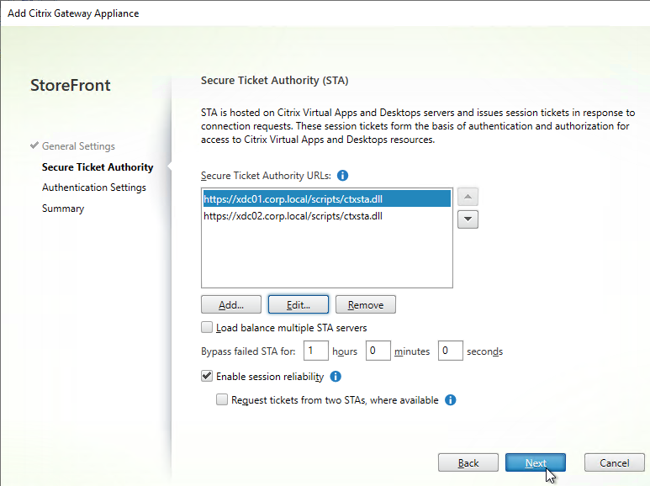This screenshot has width=650, height=486.
Task: Jump to Summary wizard step
Action: [x=63, y=209]
